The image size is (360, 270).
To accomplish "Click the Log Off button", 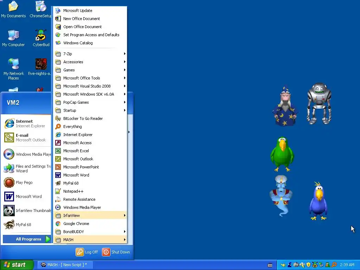I will click(87, 252).
